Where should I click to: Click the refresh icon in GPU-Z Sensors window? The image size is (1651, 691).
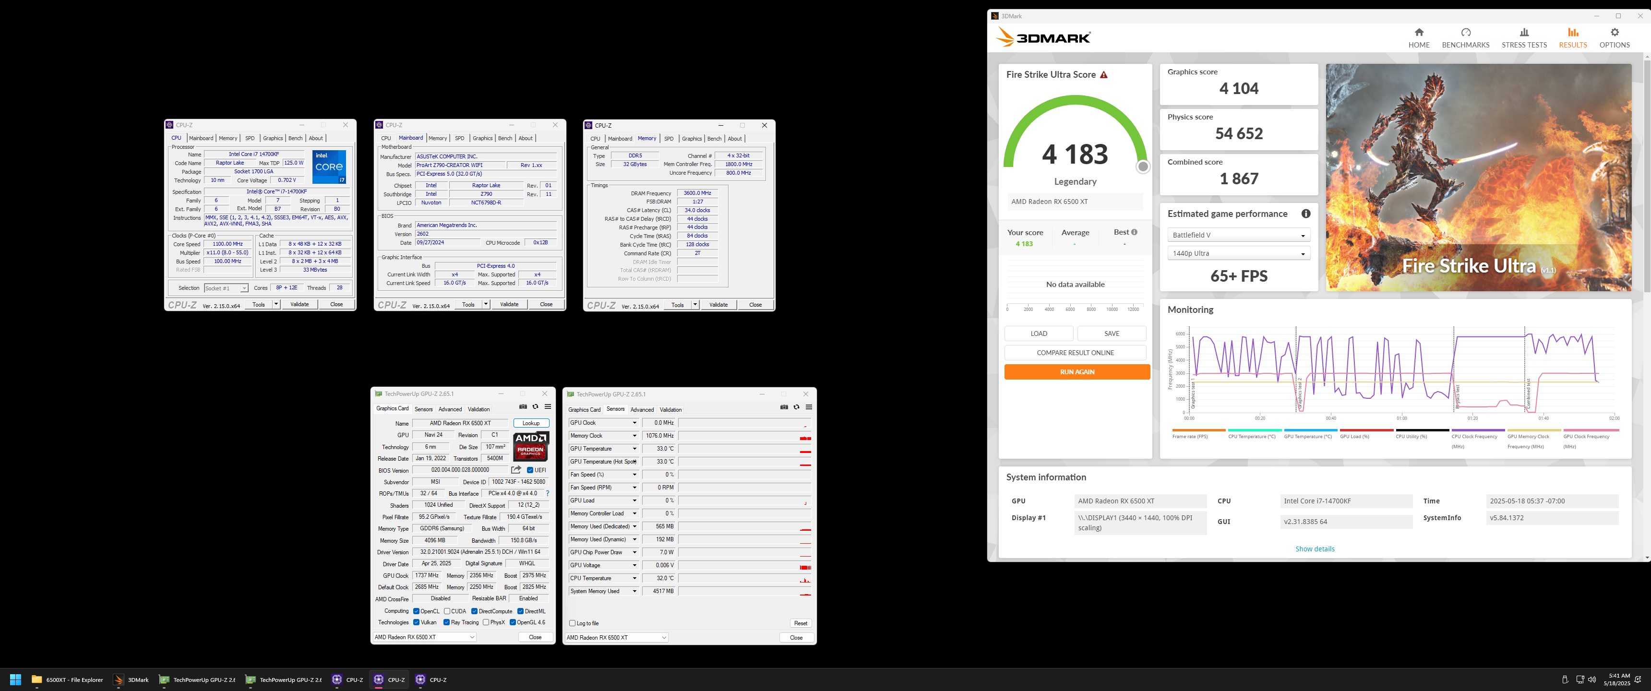click(x=797, y=407)
